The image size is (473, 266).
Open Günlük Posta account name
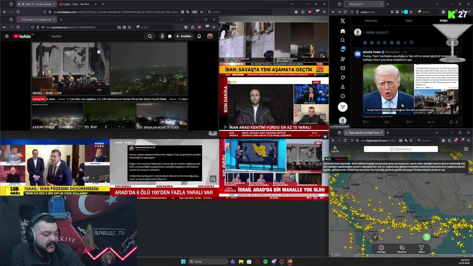(x=371, y=52)
